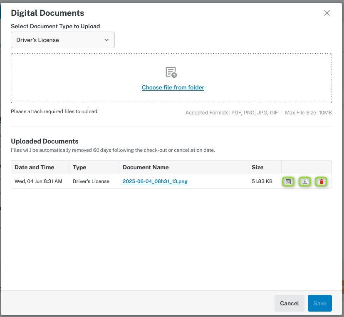
Task: Open the Choose file from folder link
Action: (173, 87)
